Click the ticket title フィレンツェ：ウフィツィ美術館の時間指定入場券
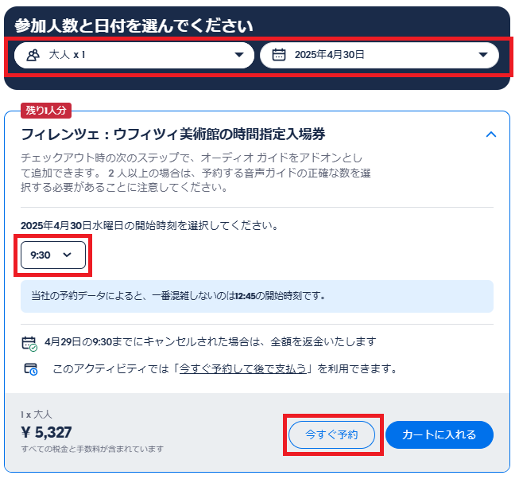This screenshot has width=519, height=483. coord(173,134)
